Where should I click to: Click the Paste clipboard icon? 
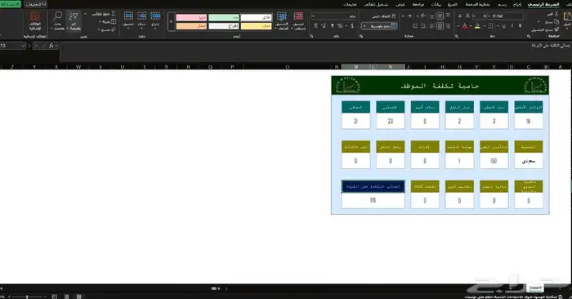coord(568,16)
